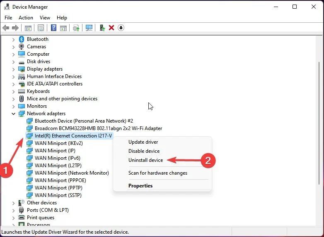Expand the Monitors category
Screen dimensions: 324x237
tap(13, 106)
